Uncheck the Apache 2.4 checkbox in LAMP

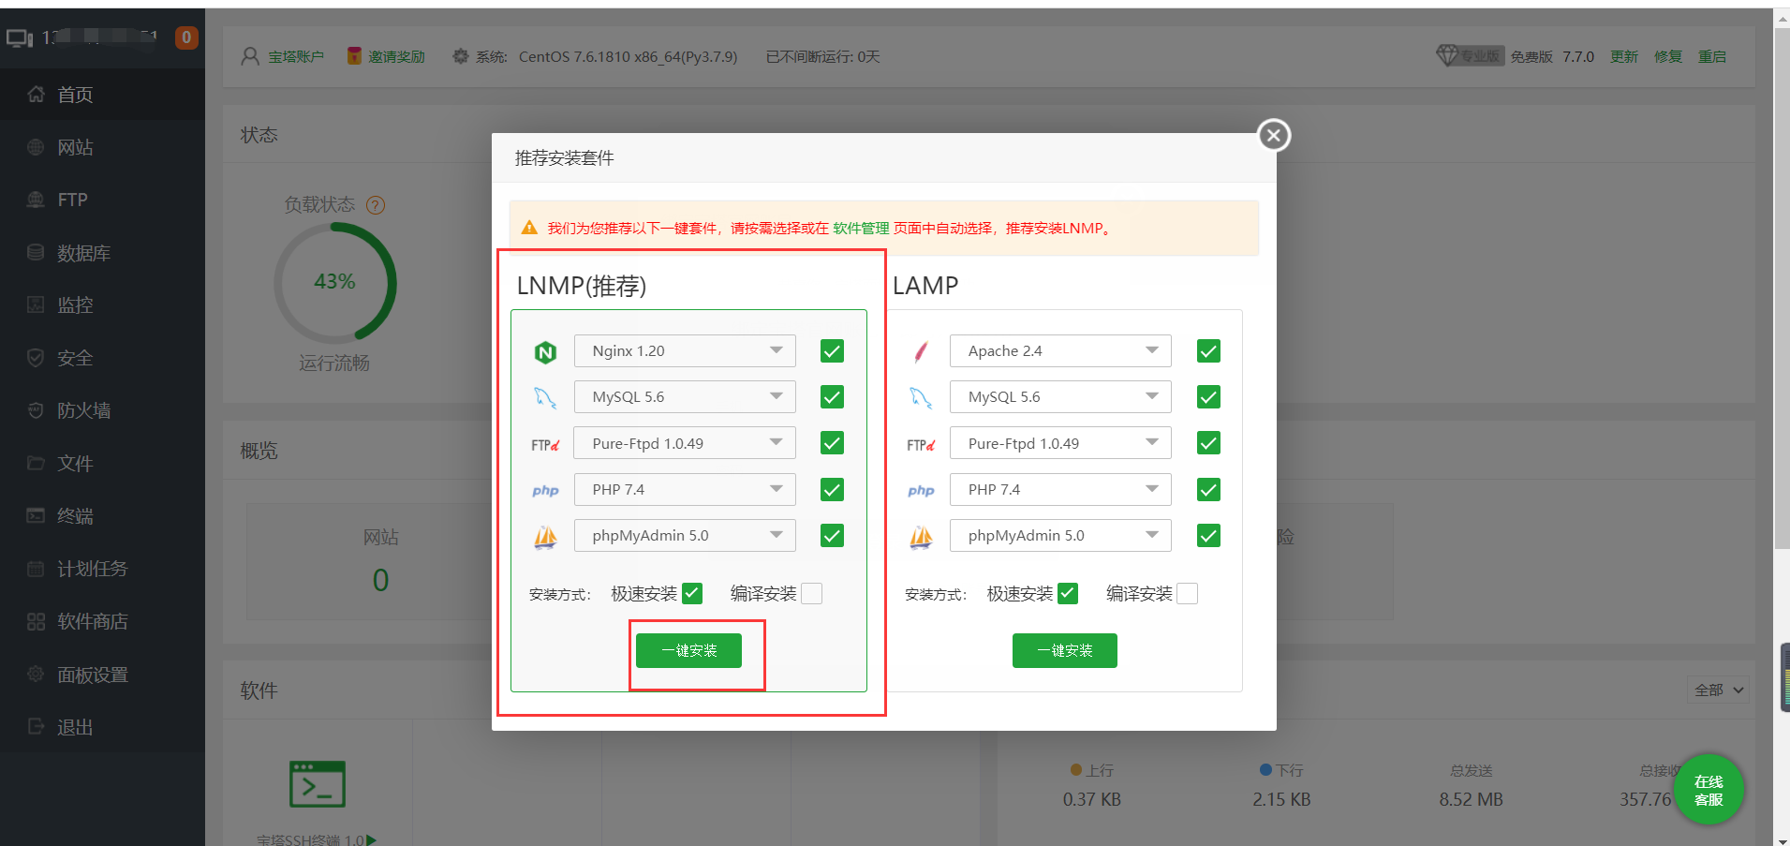click(x=1208, y=351)
